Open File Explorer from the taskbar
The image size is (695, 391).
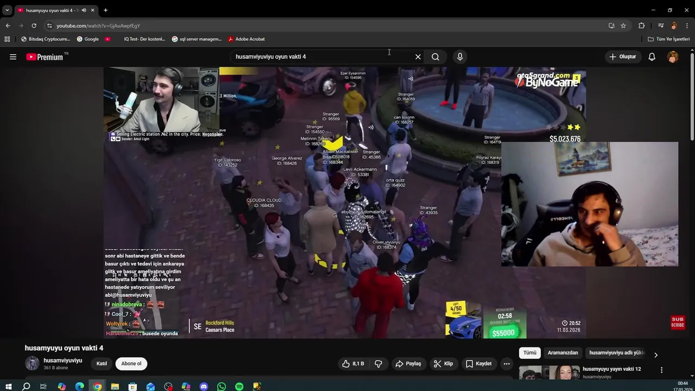point(115,387)
